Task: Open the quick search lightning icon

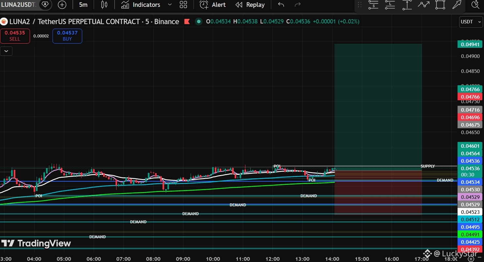Action: [x=476, y=4]
